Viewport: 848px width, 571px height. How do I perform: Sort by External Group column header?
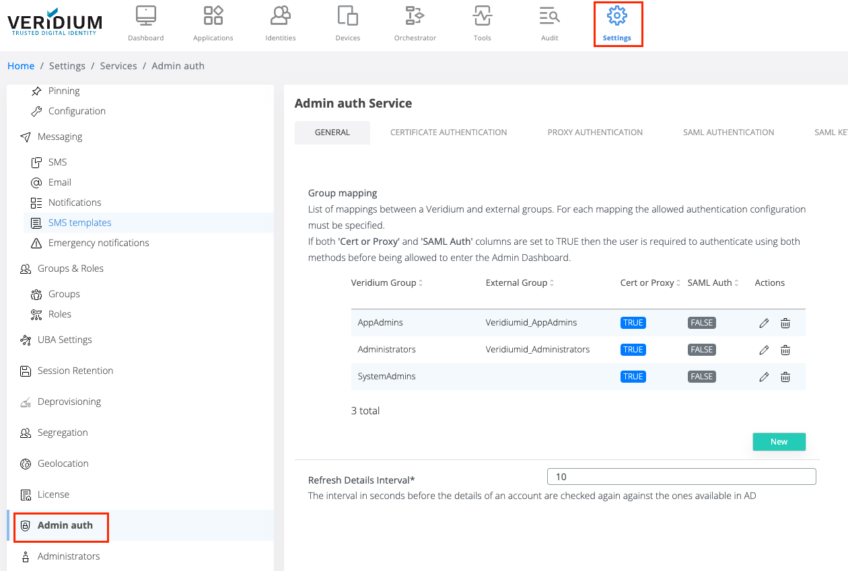[x=520, y=283]
